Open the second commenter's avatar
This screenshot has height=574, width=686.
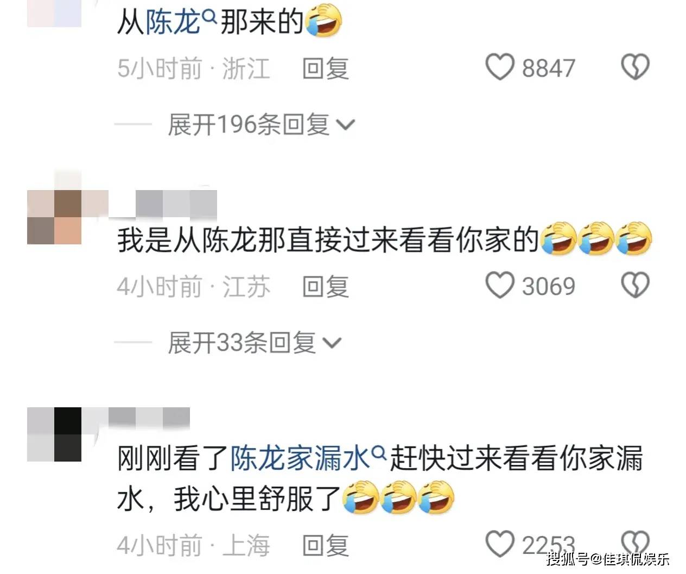(x=54, y=217)
